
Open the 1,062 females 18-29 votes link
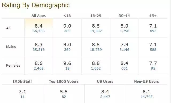pos(96,68)
